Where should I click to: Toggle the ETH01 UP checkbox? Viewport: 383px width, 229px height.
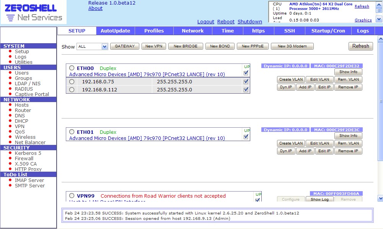click(x=246, y=137)
